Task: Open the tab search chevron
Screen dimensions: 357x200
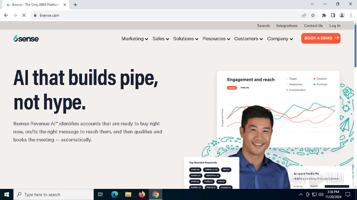Action: point(312,4)
